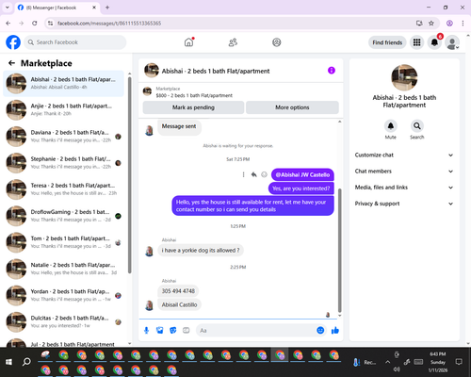The image size is (471, 377).
Task: Expand Chat members section
Action: 404,172
